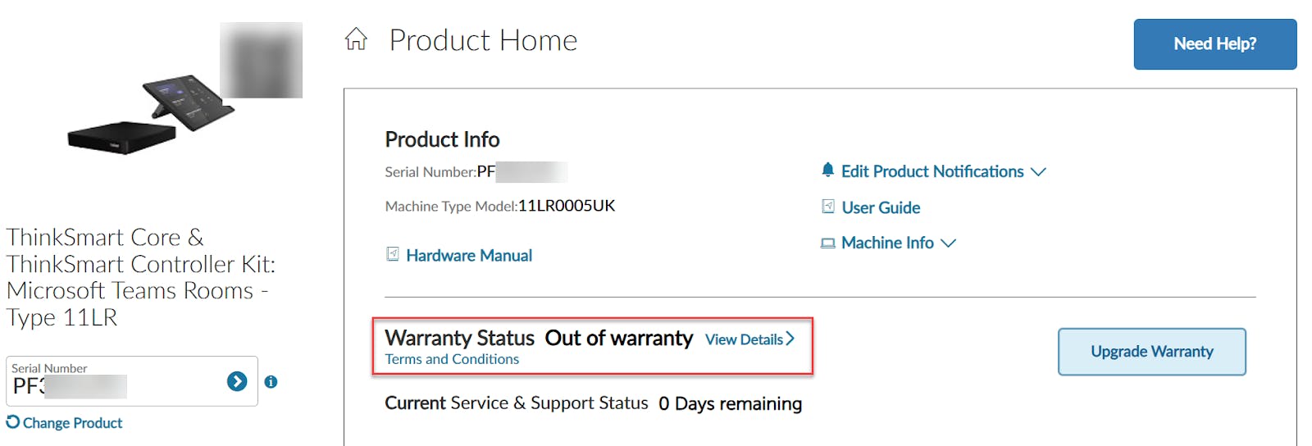Click the Hardware Manual document icon
The image size is (1312, 446).
point(393,254)
